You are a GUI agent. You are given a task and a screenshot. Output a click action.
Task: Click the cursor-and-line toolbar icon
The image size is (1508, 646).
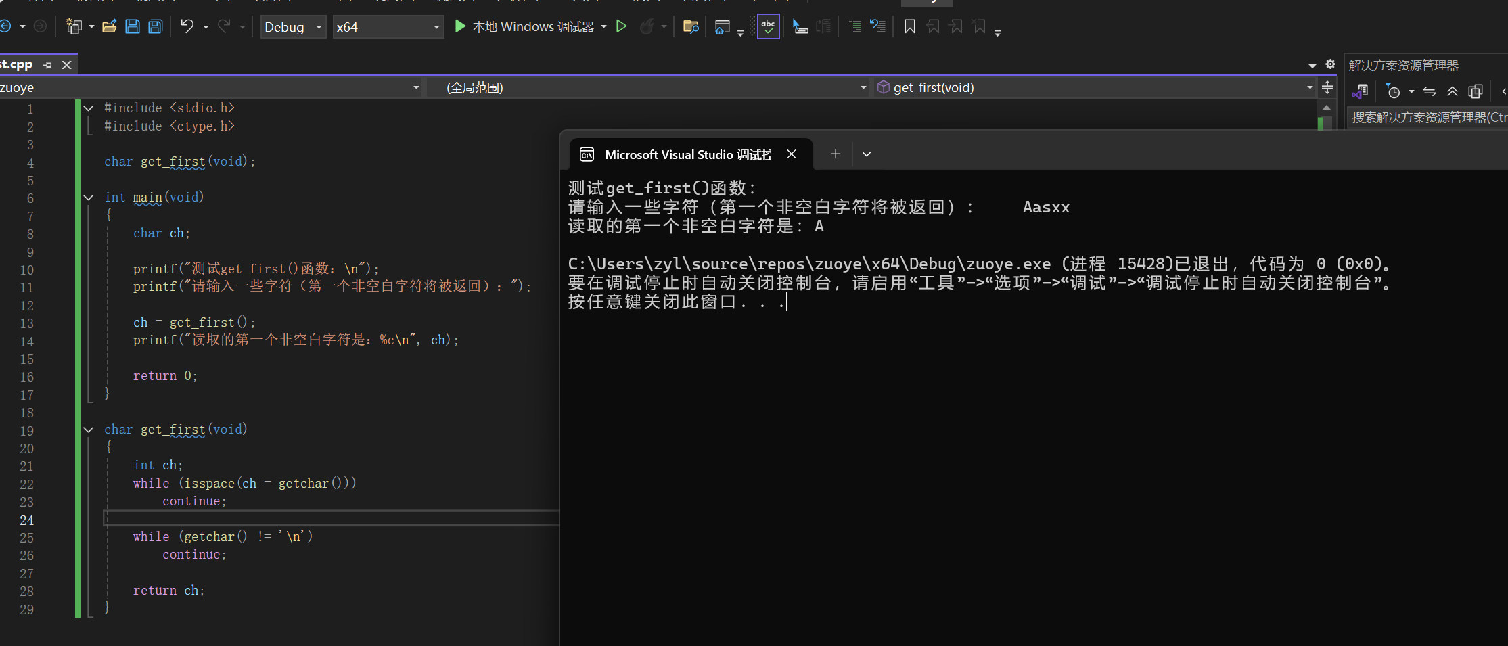(x=800, y=26)
